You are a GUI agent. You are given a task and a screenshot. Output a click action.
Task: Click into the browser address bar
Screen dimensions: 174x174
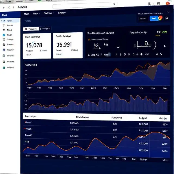[82, 5]
